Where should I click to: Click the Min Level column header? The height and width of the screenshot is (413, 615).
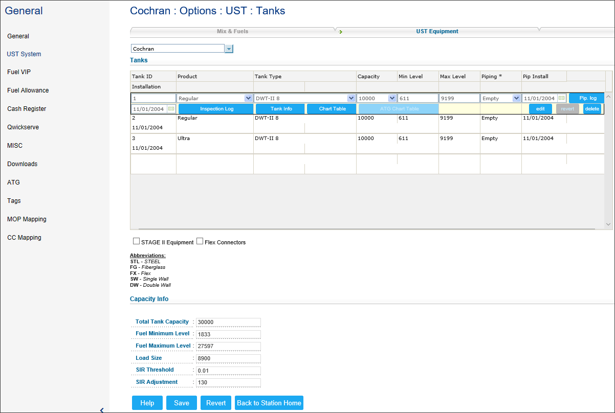[418, 77]
